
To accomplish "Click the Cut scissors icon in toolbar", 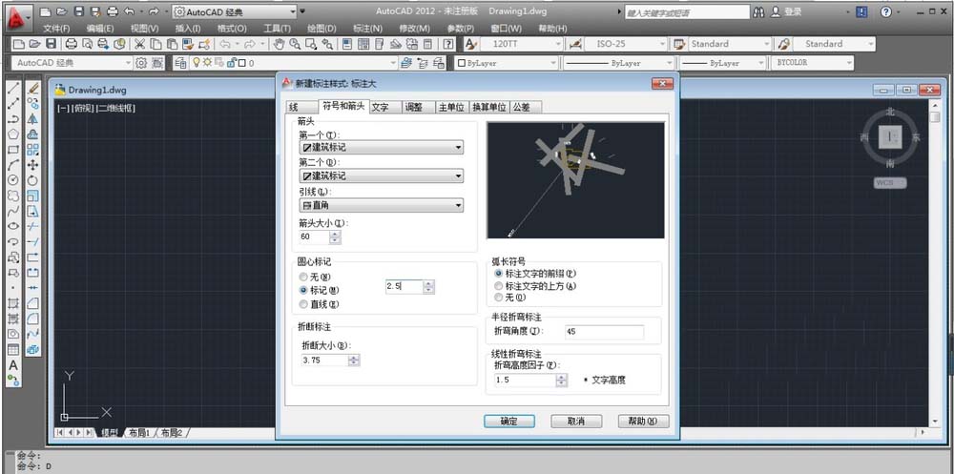I will pyautogui.click(x=139, y=44).
